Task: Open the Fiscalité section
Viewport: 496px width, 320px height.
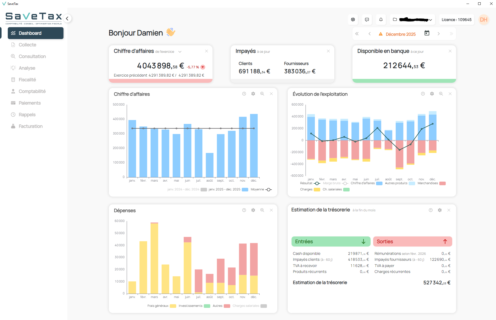Action: [27, 80]
